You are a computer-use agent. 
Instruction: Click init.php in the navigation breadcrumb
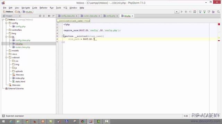tap(27, 12)
